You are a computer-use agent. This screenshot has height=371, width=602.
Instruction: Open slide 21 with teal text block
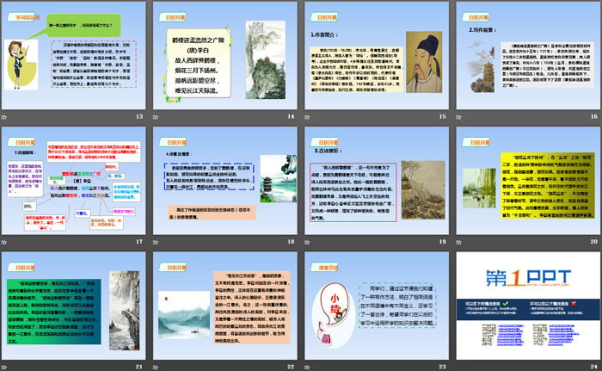point(74,306)
